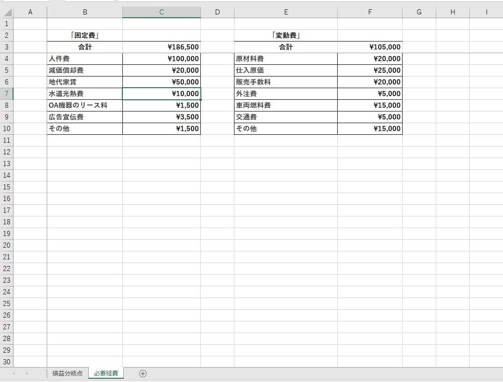503x382 pixels.
Task: Select the fixed cost total ¥186,500
Action: (161, 47)
